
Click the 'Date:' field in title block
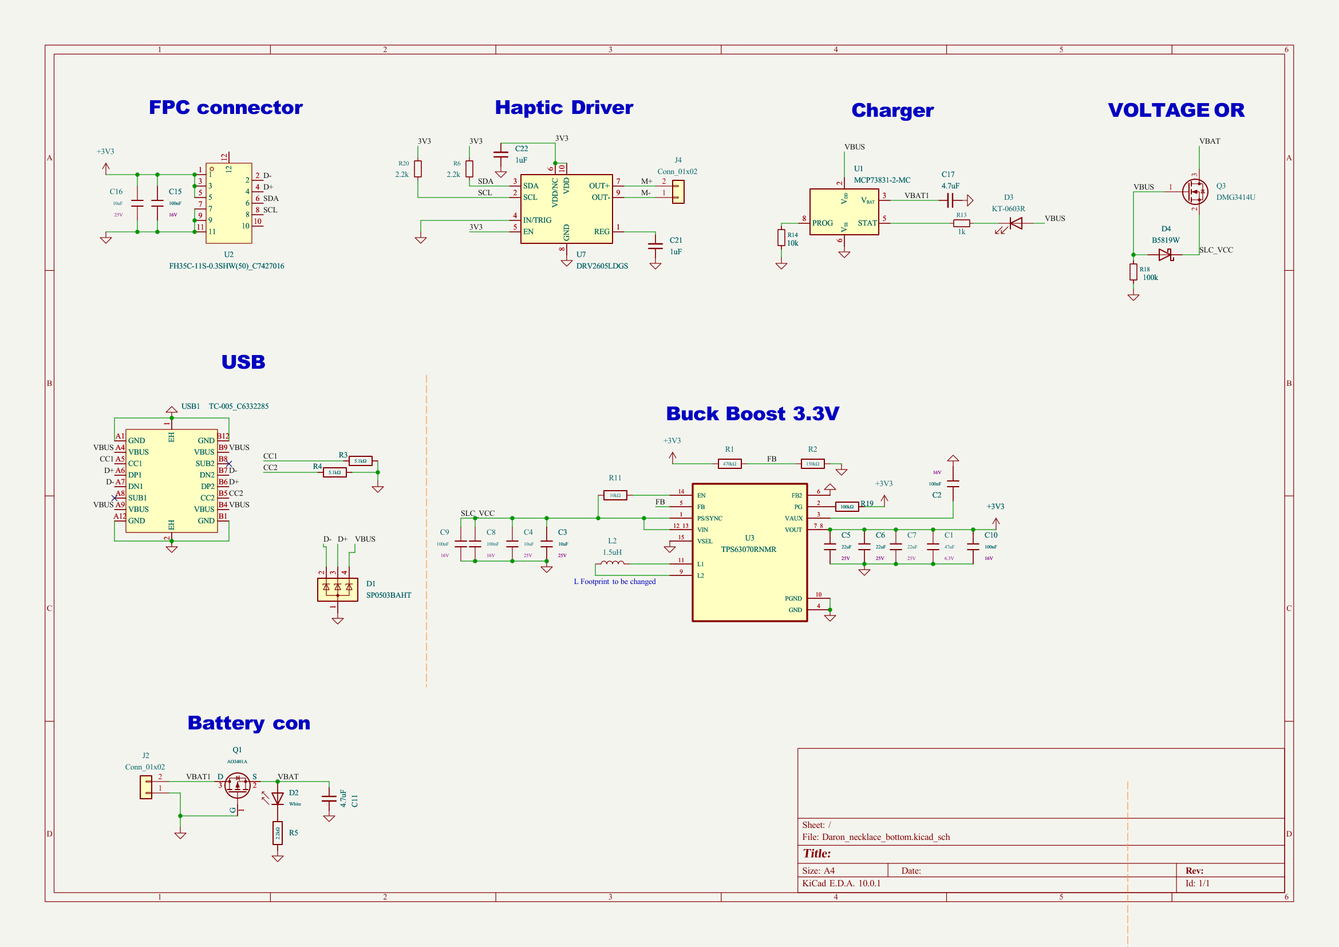point(911,871)
